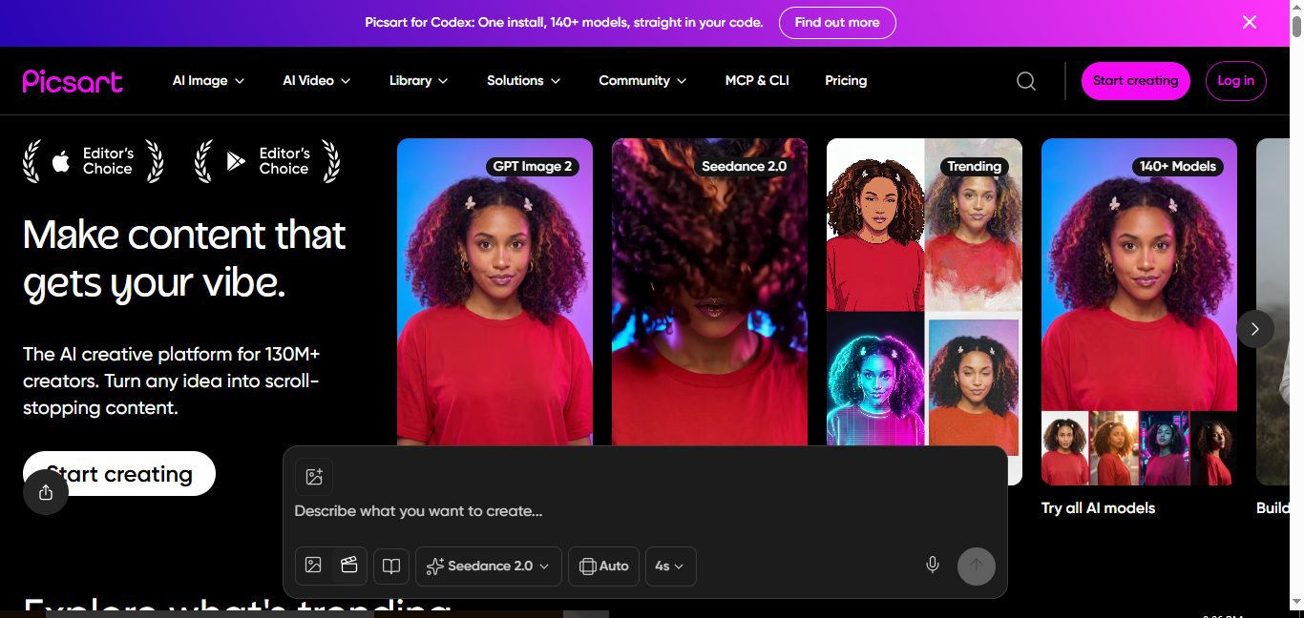
Task: Click the pink Start creating header button
Action: click(1136, 81)
